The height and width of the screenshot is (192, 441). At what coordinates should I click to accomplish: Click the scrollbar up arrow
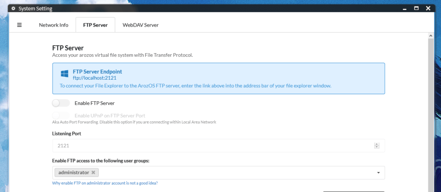(430, 36)
